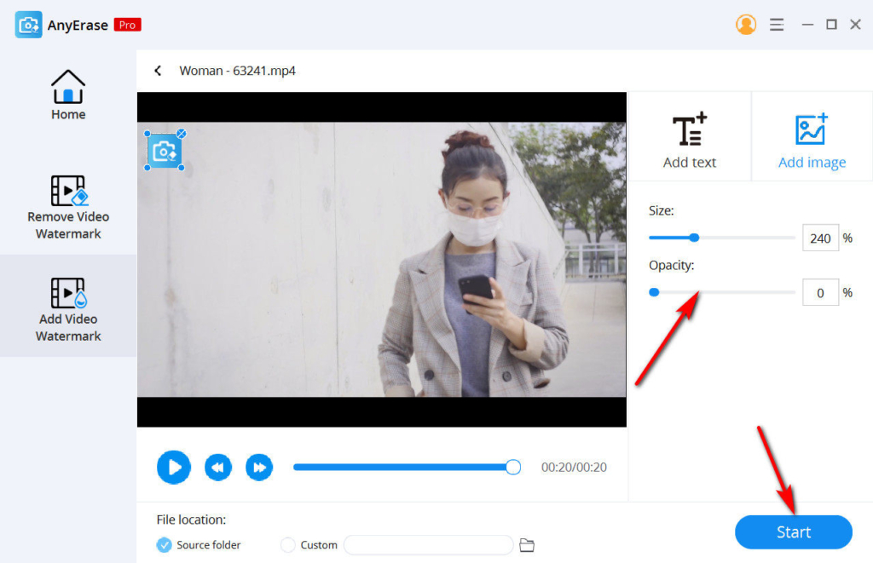Switch to the Add Video Watermark tool
This screenshot has height=563, width=873.
click(68, 307)
